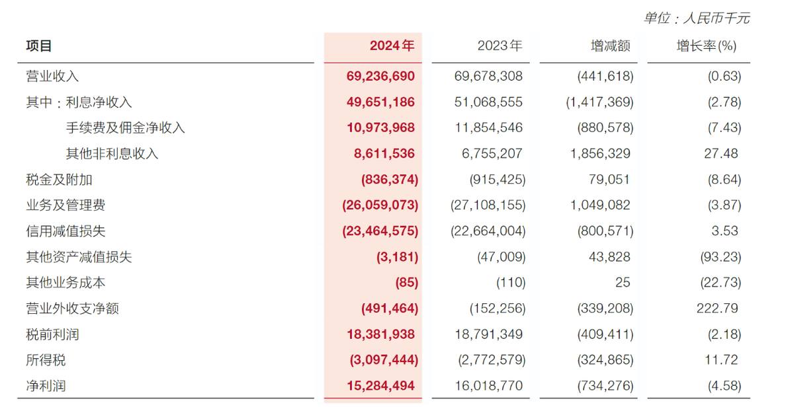Click the 2024年 column header
This screenshot has height=407, width=794.
392,46
